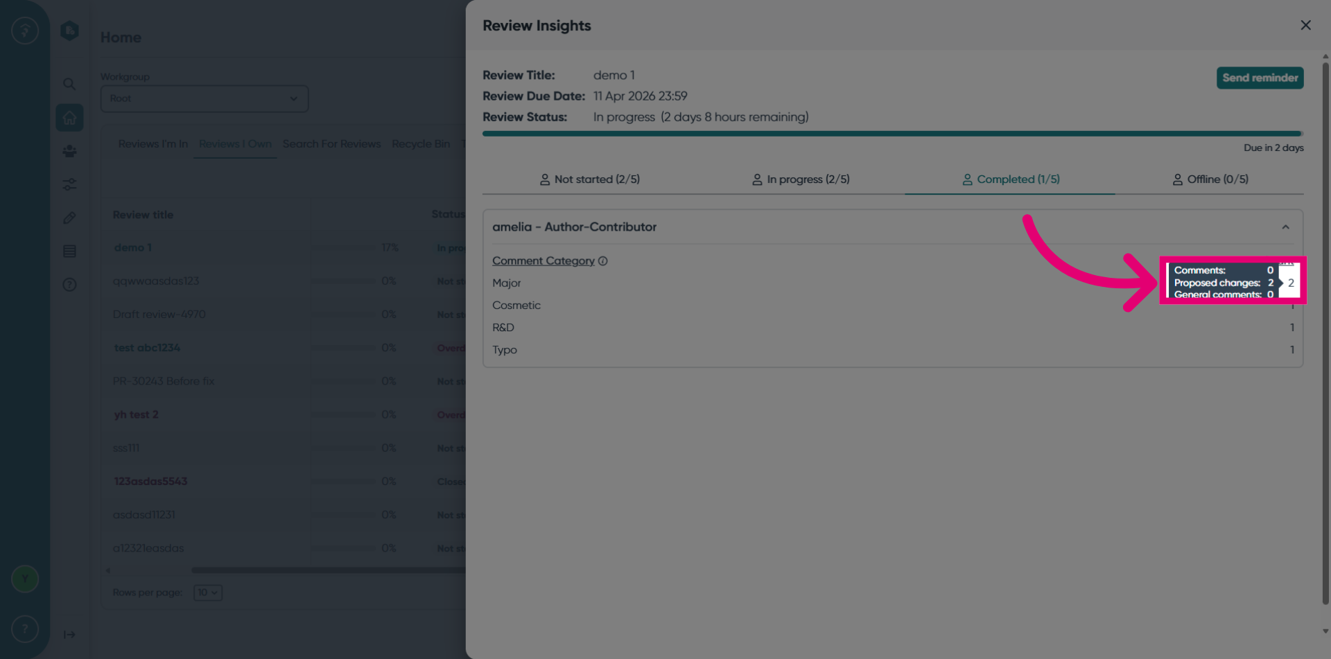Open the 123asdas5543 review

[x=150, y=482]
